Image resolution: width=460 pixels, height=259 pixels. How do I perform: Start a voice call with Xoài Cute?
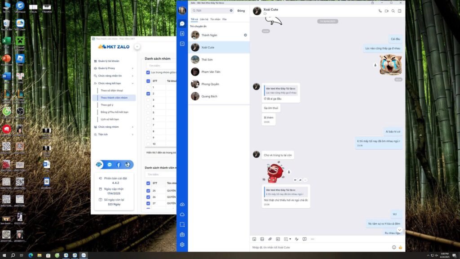[x=380, y=11]
